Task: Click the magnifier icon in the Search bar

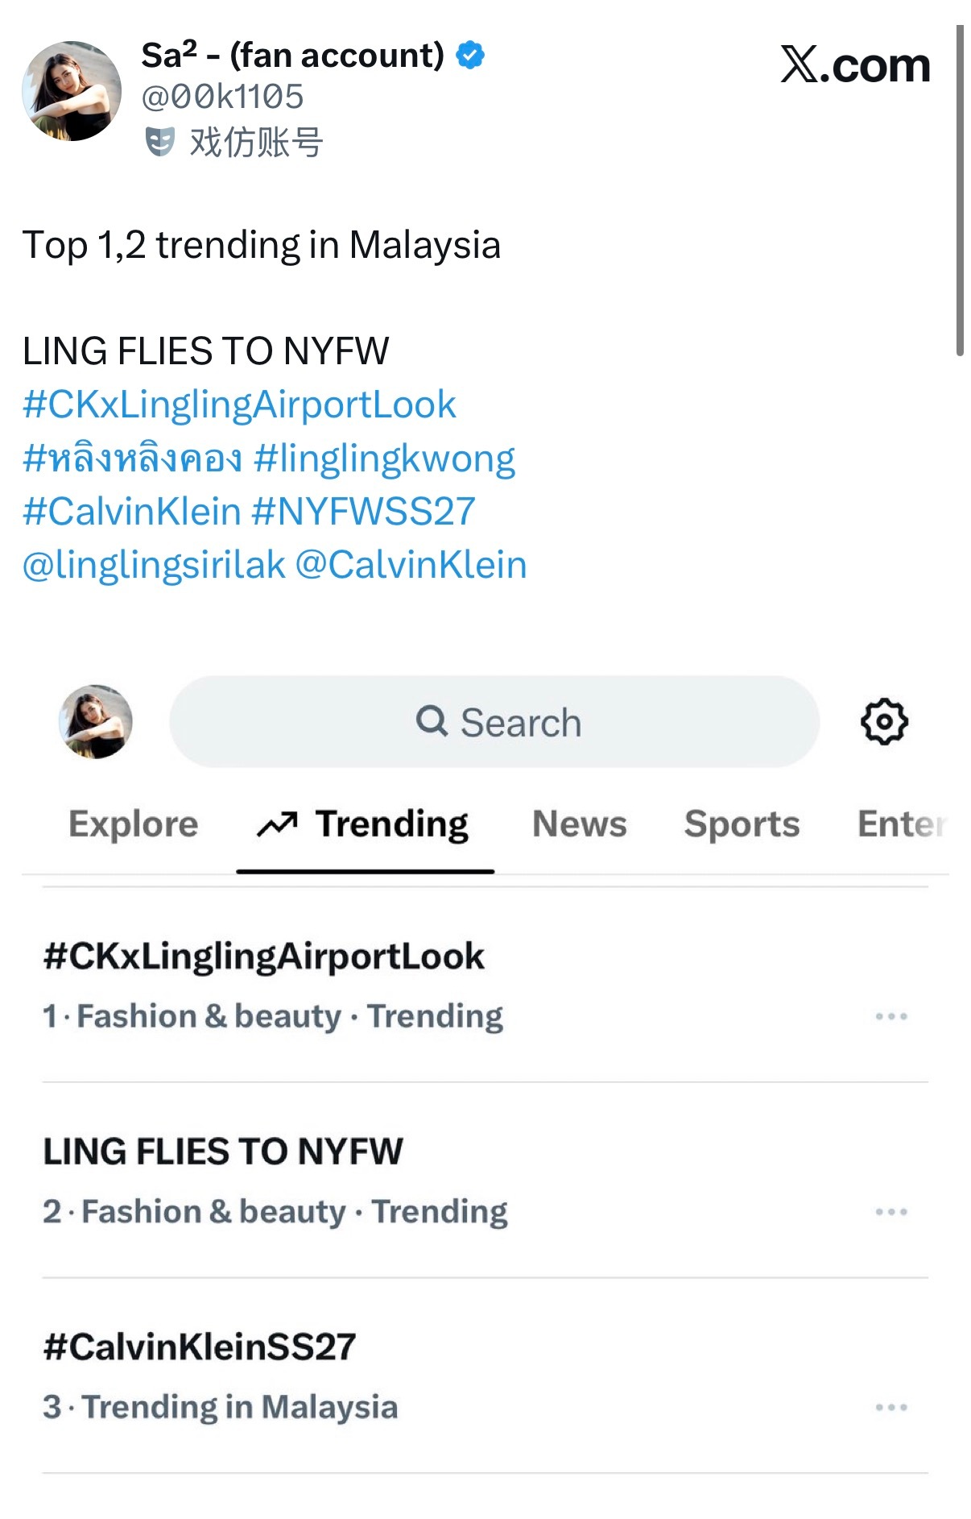Action: 432,720
